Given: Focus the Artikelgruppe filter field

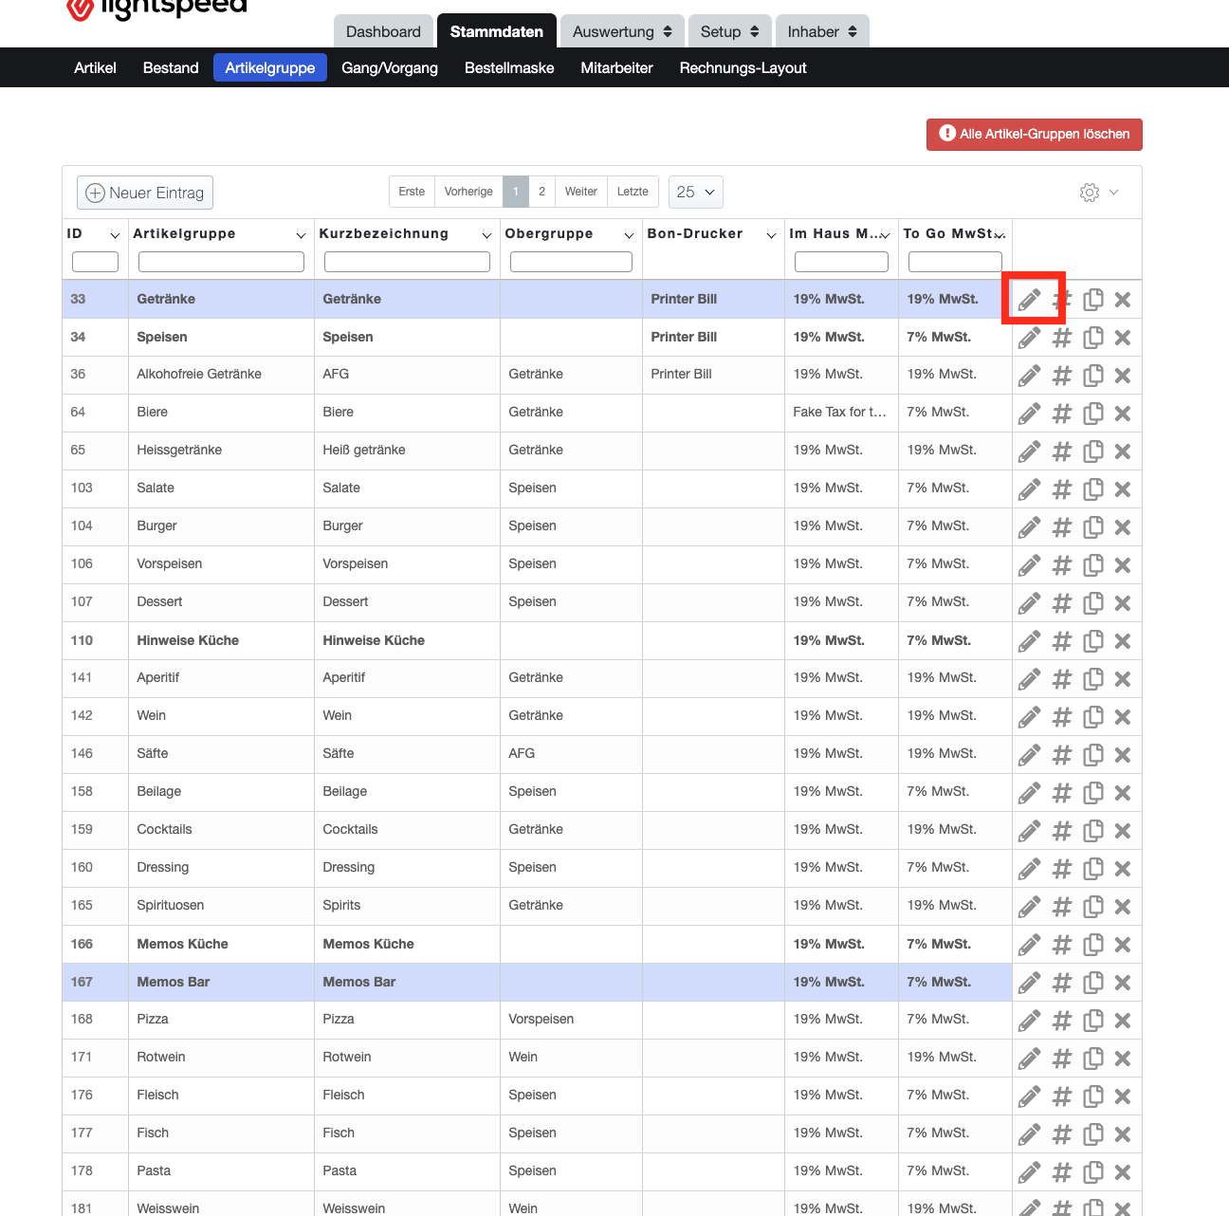Looking at the screenshot, I should coord(221,262).
